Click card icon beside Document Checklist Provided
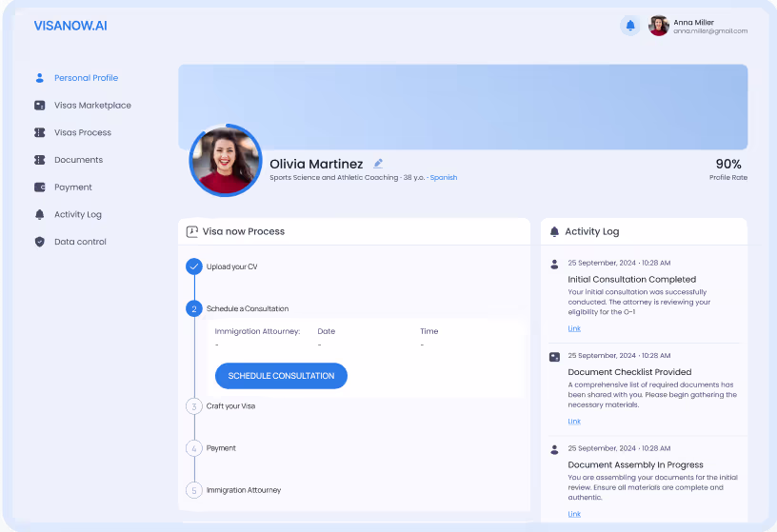 click(x=554, y=357)
